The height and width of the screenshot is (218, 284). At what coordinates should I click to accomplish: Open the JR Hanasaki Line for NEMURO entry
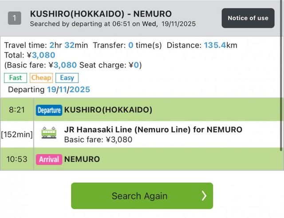(x=153, y=130)
